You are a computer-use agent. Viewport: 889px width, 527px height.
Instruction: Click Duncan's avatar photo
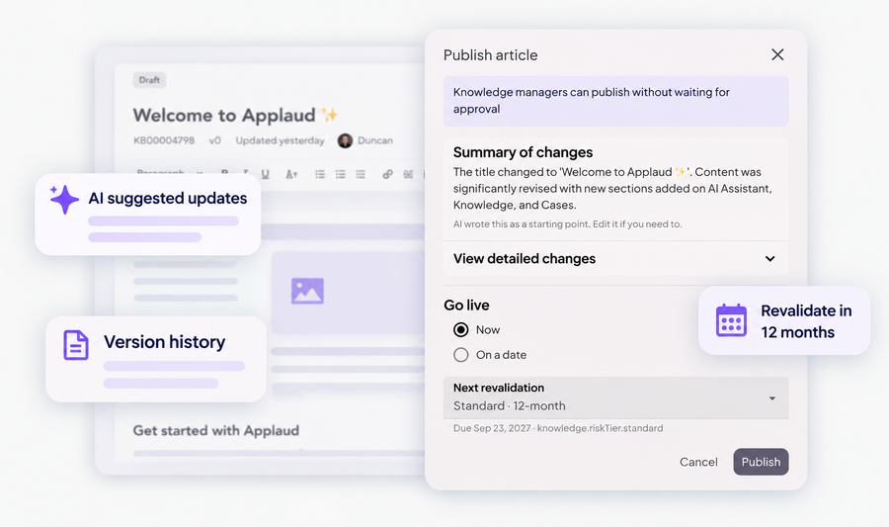coord(345,140)
